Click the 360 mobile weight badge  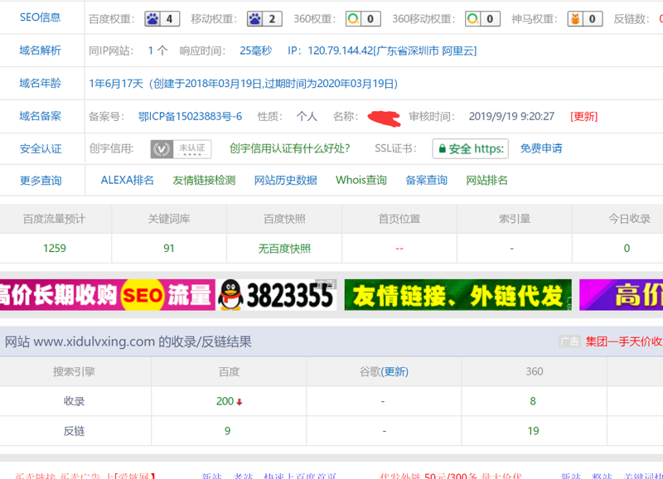pos(482,18)
